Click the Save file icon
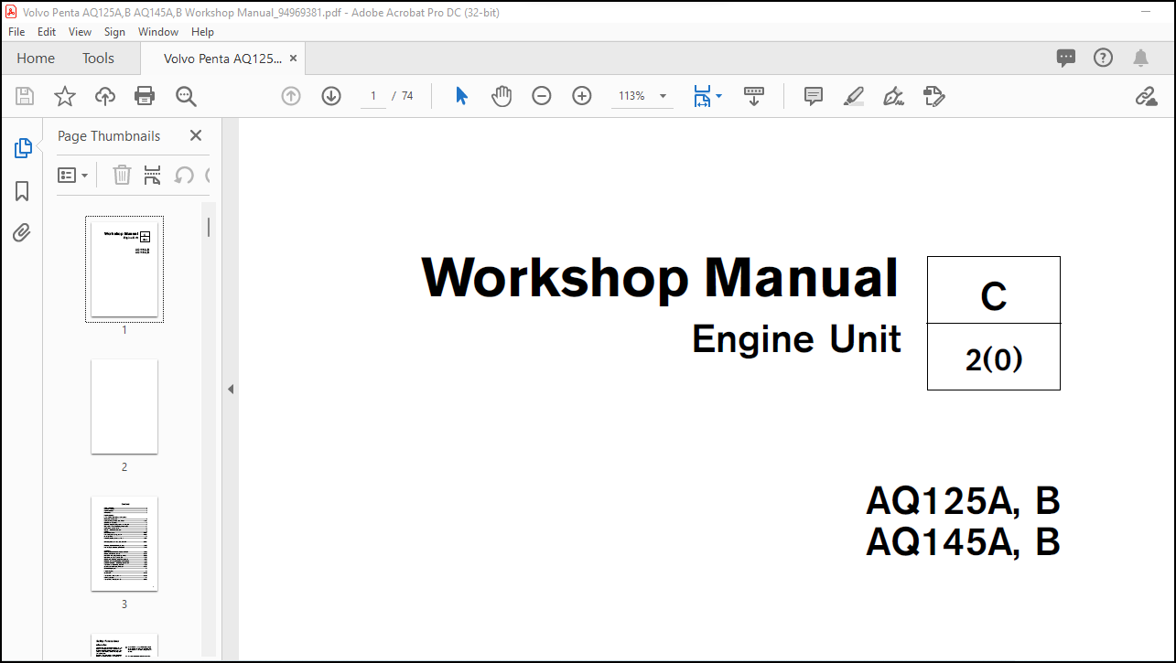Viewport: 1176px width, 663px height. 25,96
